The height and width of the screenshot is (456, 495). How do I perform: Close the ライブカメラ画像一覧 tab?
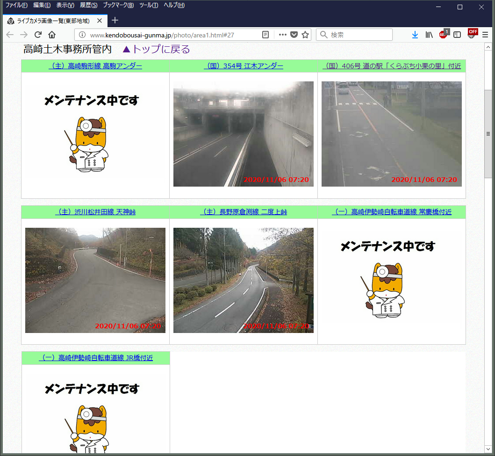(x=100, y=21)
